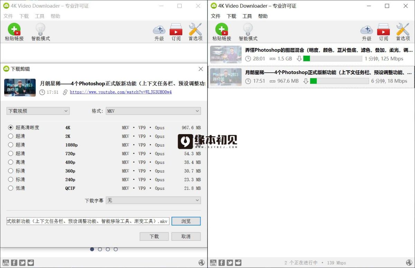
Task: Click thumbnail of the 月朗星稀 download row
Action: point(226,77)
